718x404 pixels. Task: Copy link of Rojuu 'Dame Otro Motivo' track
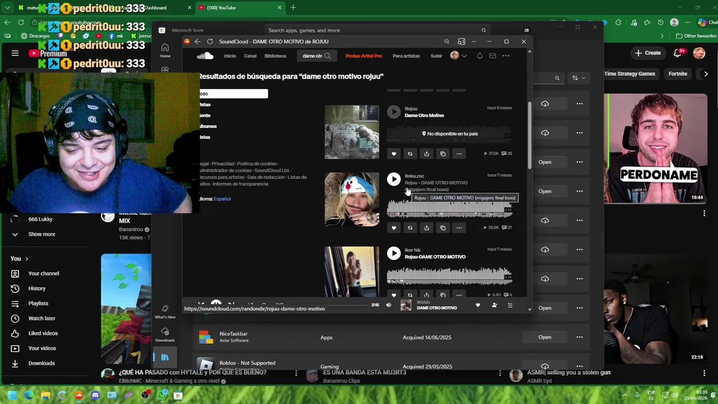[x=443, y=154]
